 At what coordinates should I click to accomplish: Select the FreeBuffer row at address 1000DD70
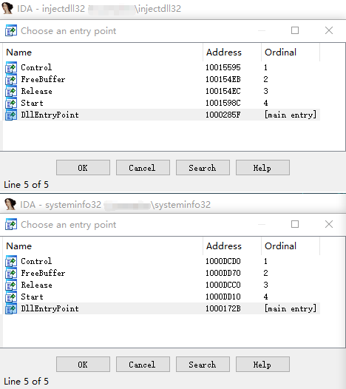(162, 273)
